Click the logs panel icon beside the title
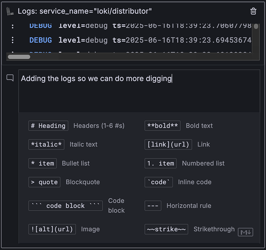266x250 pixels. 10,11
